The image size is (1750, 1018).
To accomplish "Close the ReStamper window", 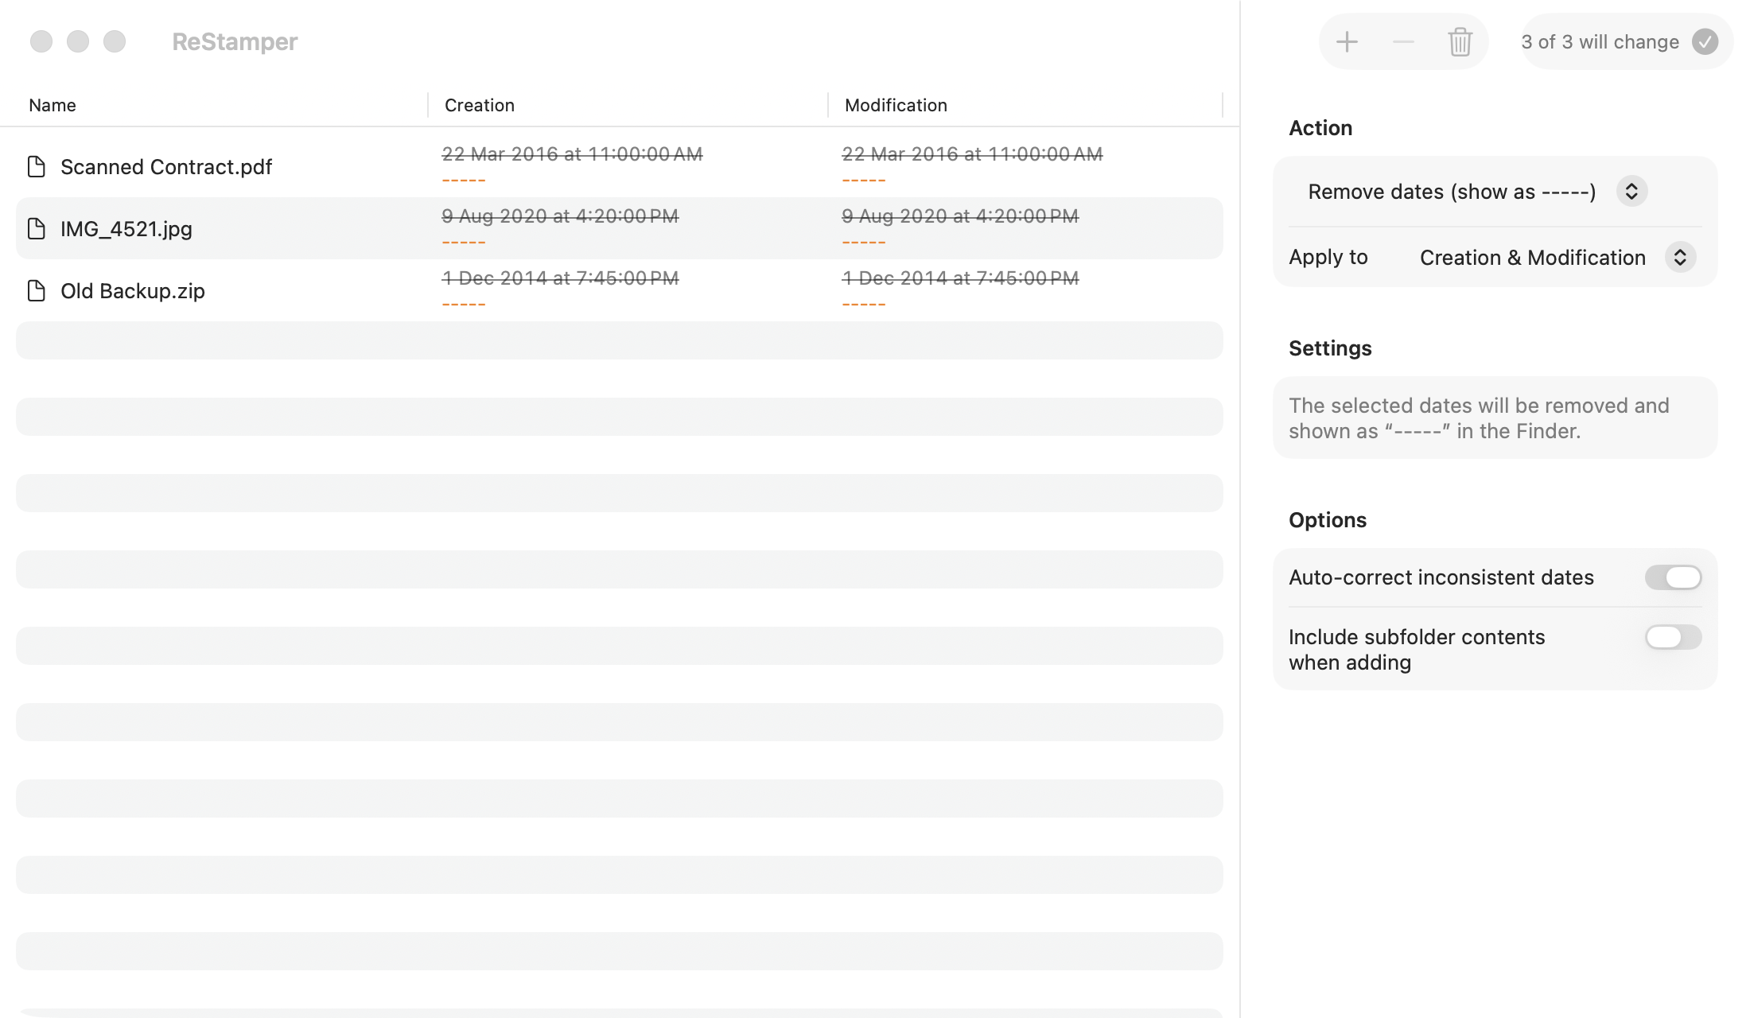I will 41,41.
